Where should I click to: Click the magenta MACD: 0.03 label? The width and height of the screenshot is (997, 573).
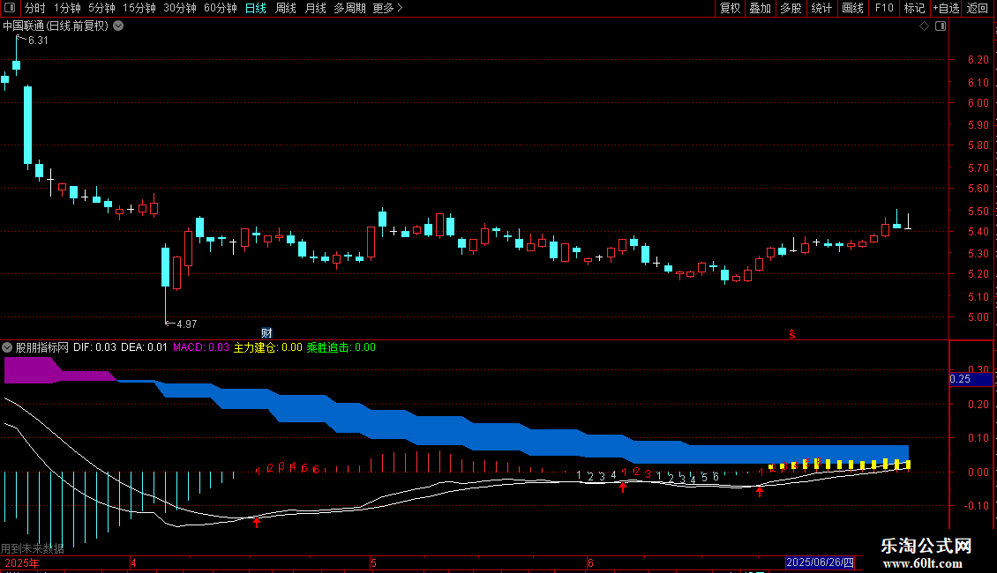(201, 347)
